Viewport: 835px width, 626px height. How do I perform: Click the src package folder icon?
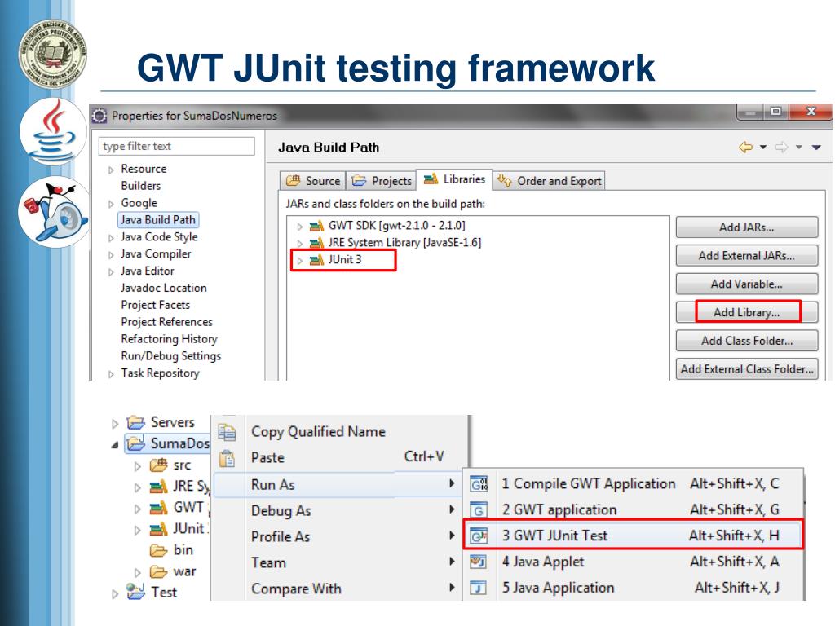point(158,465)
